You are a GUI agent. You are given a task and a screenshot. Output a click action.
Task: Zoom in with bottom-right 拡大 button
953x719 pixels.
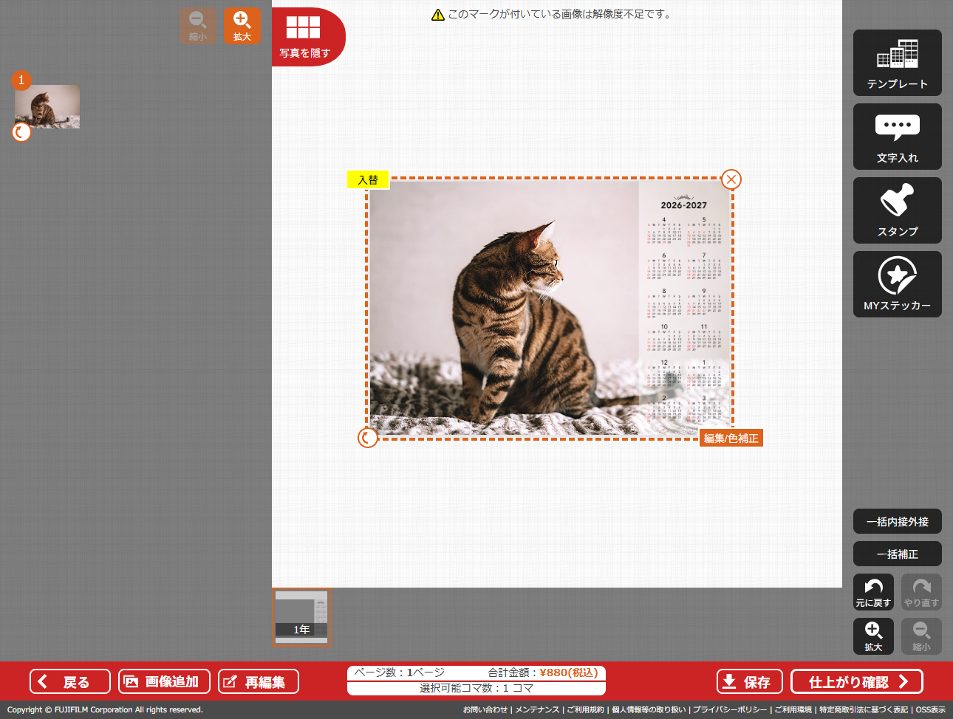click(x=873, y=636)
